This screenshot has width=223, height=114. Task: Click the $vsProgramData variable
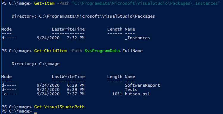click(102, 51)
